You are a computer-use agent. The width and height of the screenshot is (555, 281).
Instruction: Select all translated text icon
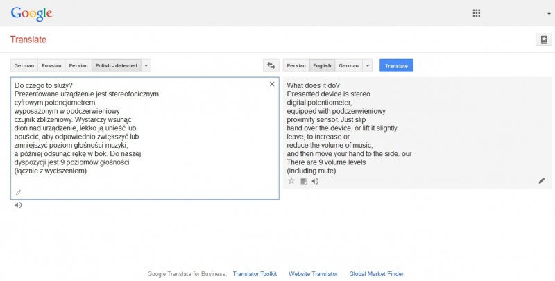coord(303,181)
